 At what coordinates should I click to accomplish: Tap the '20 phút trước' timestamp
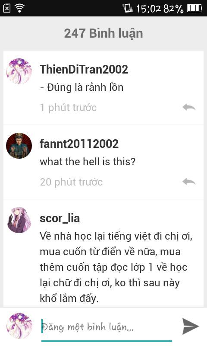(71, 182)
